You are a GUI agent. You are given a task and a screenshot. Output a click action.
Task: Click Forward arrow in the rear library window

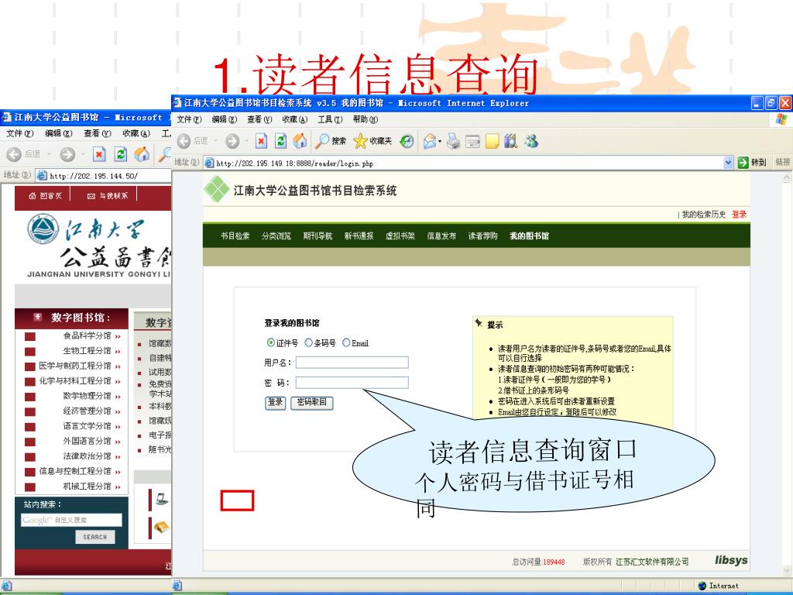67,154
